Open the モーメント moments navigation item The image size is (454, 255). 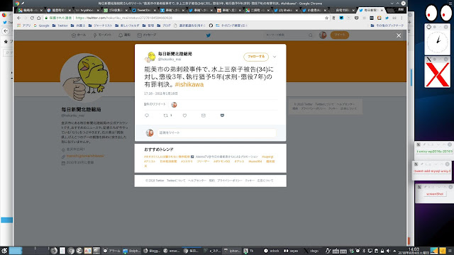click(x=102, y=35)
